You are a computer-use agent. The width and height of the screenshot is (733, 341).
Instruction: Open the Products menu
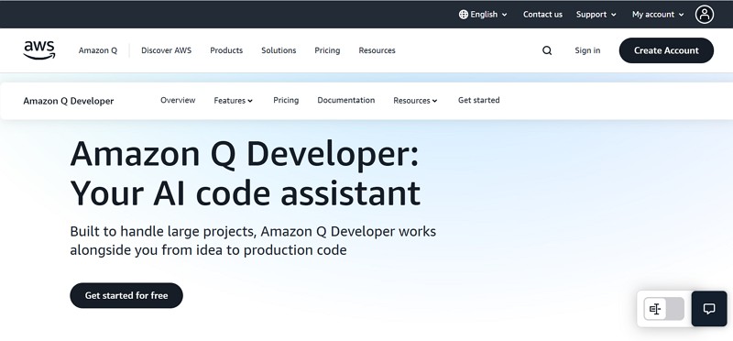click(226, 50)
